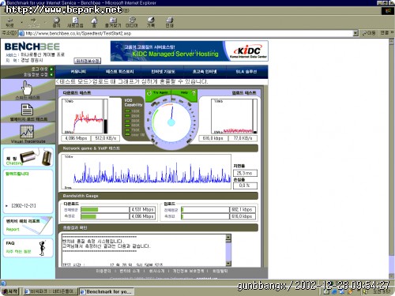Open the web page load test document icon

pos(27,110)
